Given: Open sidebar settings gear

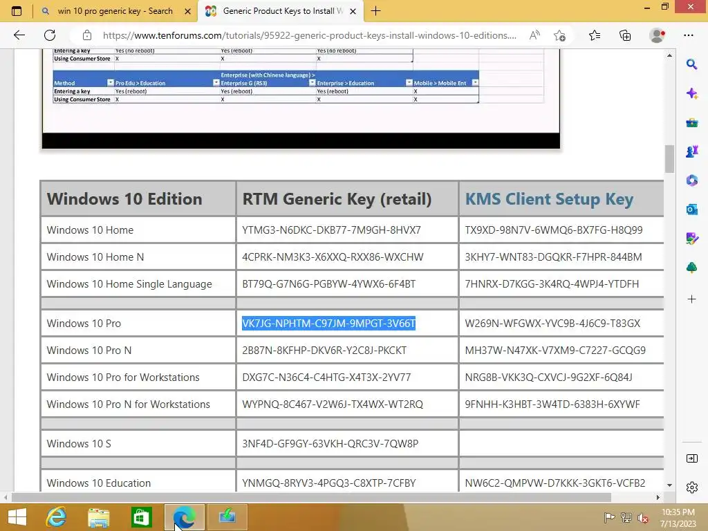Looking at the screenshot, I should [691, 487].
